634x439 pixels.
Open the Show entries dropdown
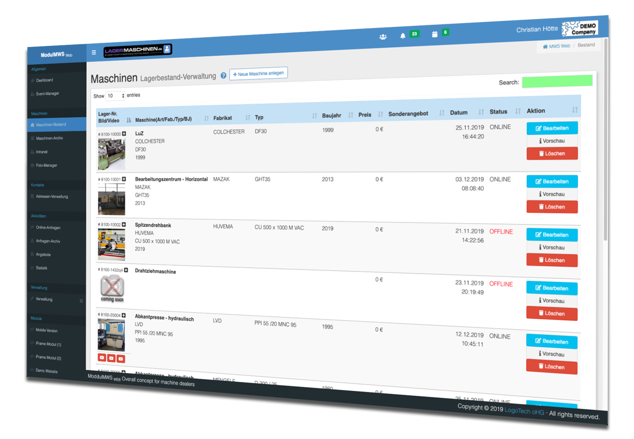coord(115,96)
